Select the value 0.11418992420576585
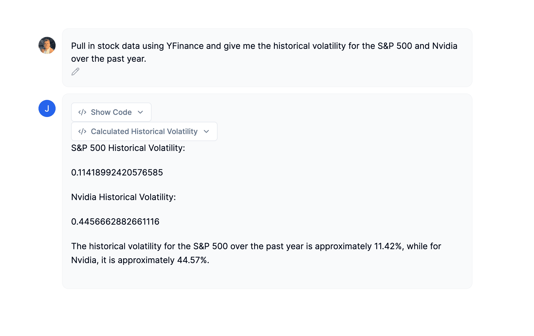This screenshot has height=336, width=534. (x=117, y=173)
